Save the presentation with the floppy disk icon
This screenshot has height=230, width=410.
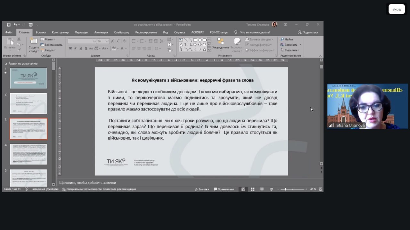pyautogui.click(x=9, y=25)
